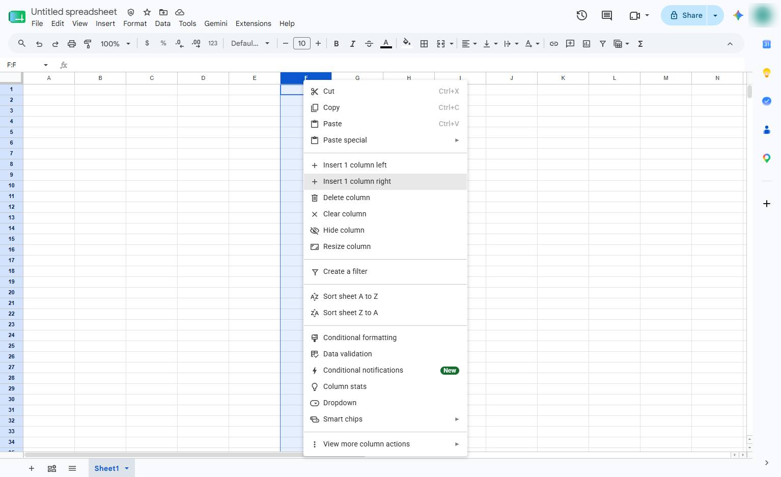Choose Insert 1 column right
Image resolution: width=781 pixels, height=477 pixels.
tap(385, 182)
